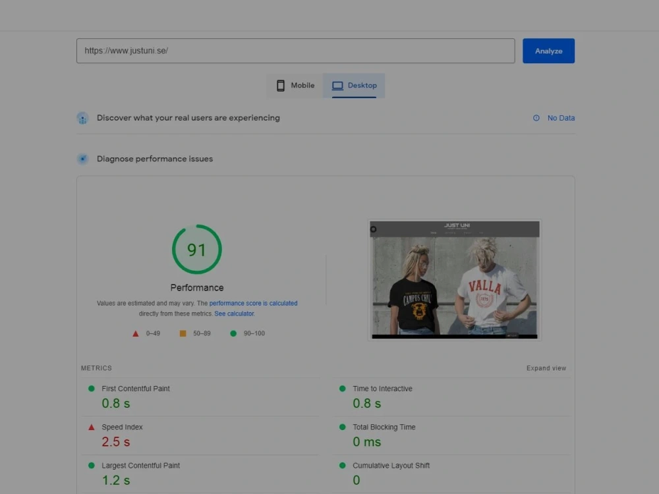The image size is (659, 494).
Task: Click the 1.2 s Largest Contentful Paint value
Action: 116,480
